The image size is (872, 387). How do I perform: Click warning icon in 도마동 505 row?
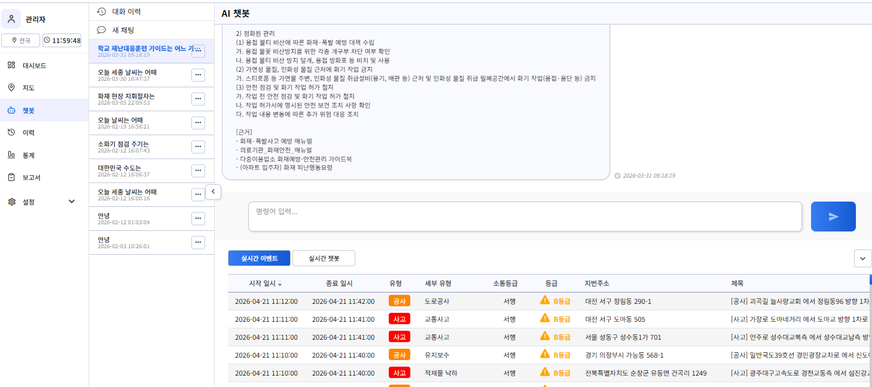pyautogui.click(x=545, y=318)
